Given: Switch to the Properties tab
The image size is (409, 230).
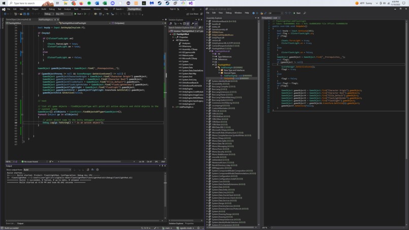Looking at the screenshot, I should (189, 223).
